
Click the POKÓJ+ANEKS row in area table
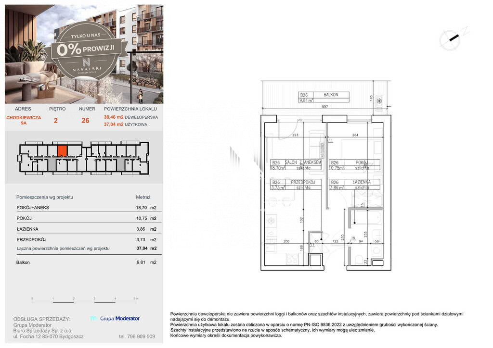tap(87, 208)
